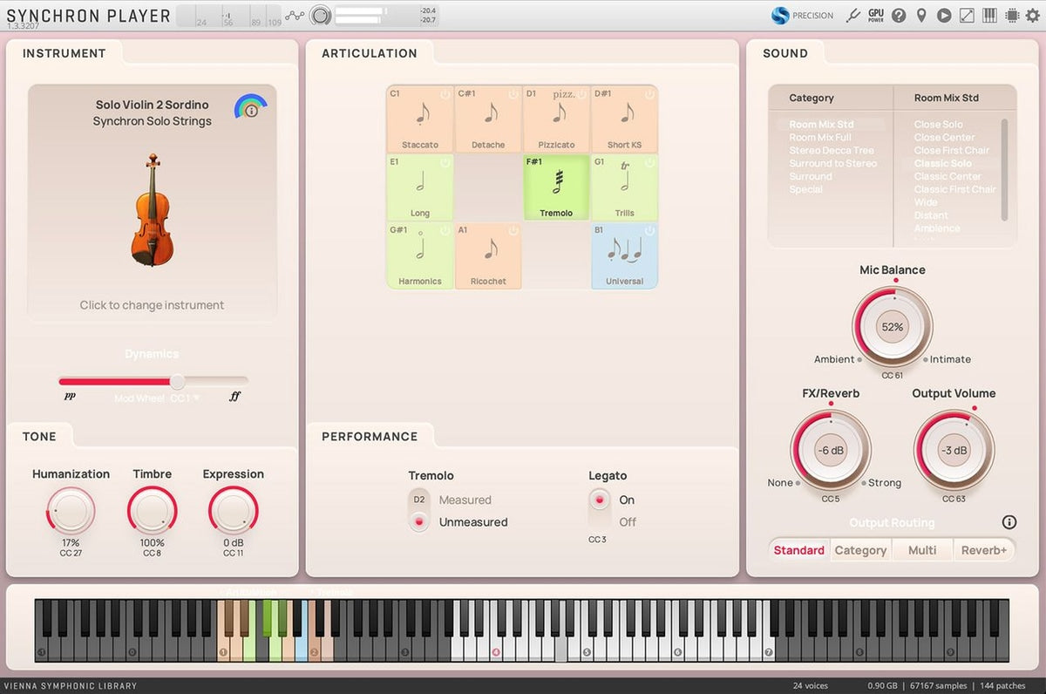
Task: Choose Stereo Decca Tree category
Action: pyautogui.click(x=832, y=151)
